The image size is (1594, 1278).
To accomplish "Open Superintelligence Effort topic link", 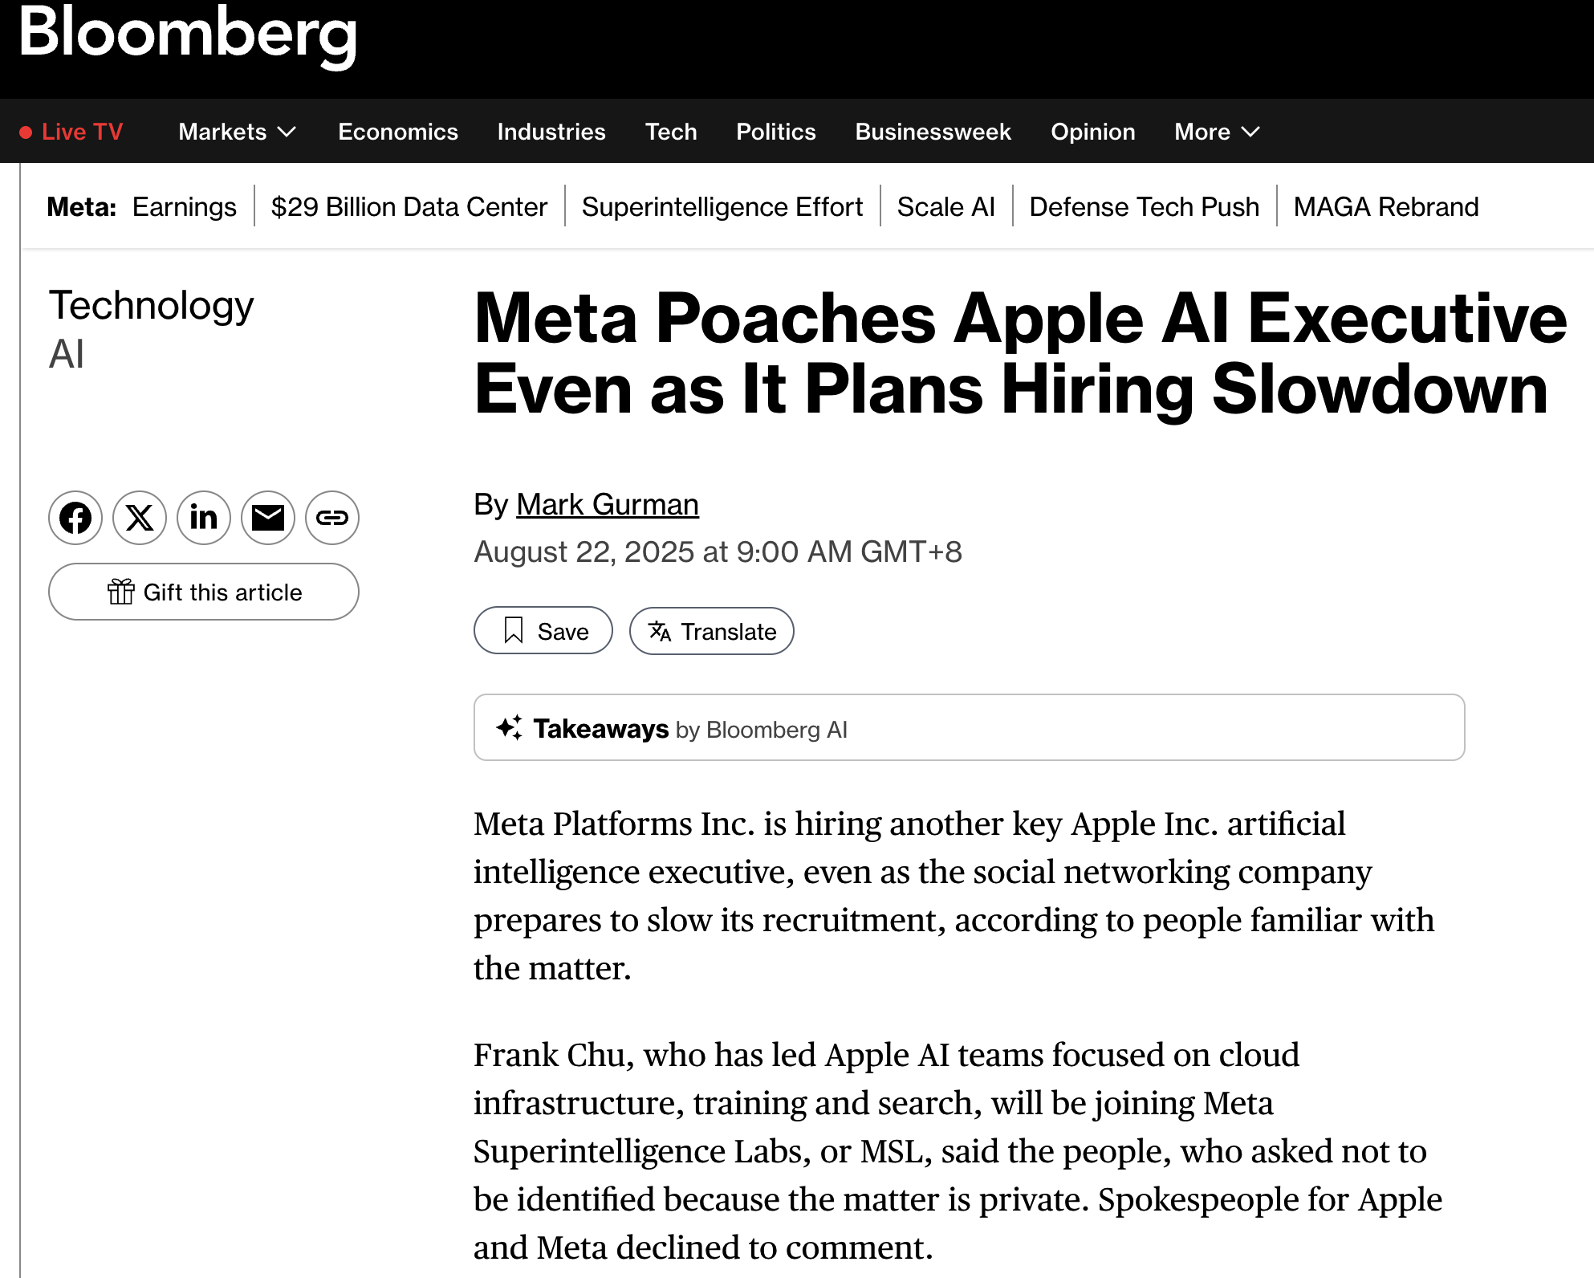I will tap(722, 207).
